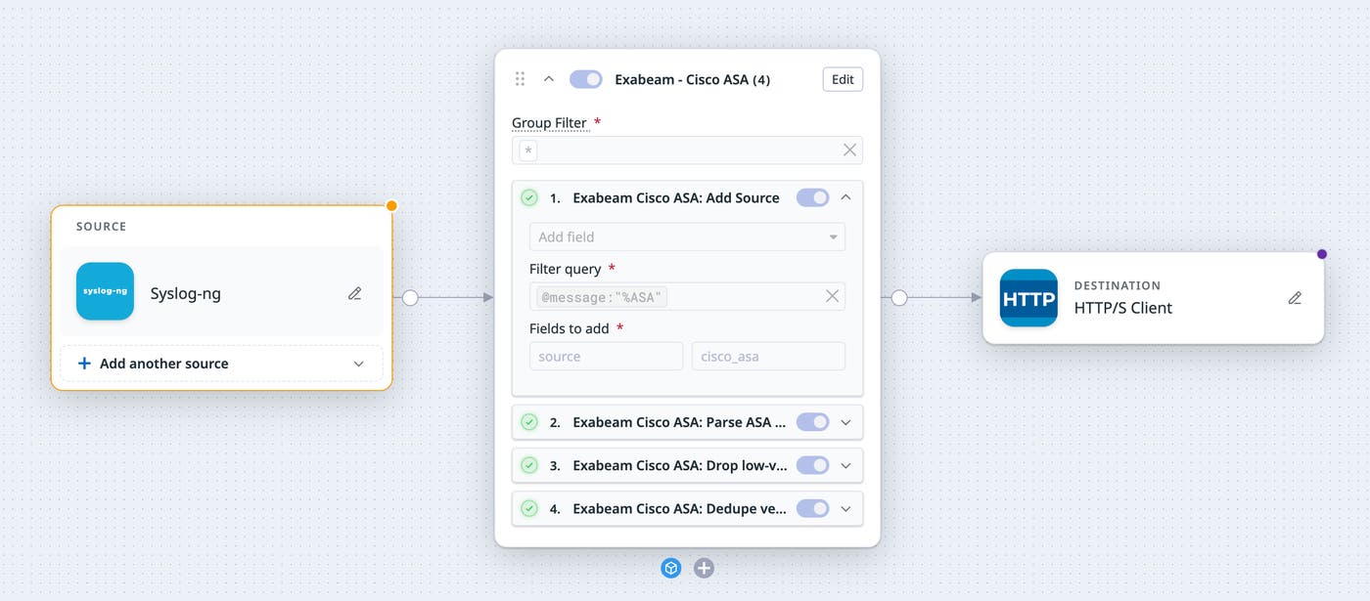Open the Add another source dropdown
This screenshot has height=601, width=1370.
tap(221, 364)
